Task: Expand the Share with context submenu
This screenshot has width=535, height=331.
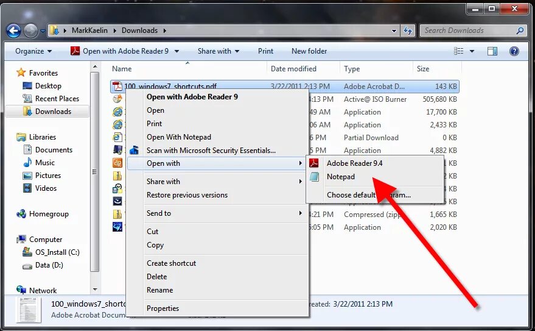Action: pos(216,182)
